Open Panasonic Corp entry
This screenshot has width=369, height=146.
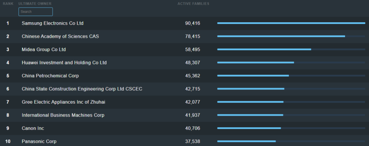tap(39, 142)
